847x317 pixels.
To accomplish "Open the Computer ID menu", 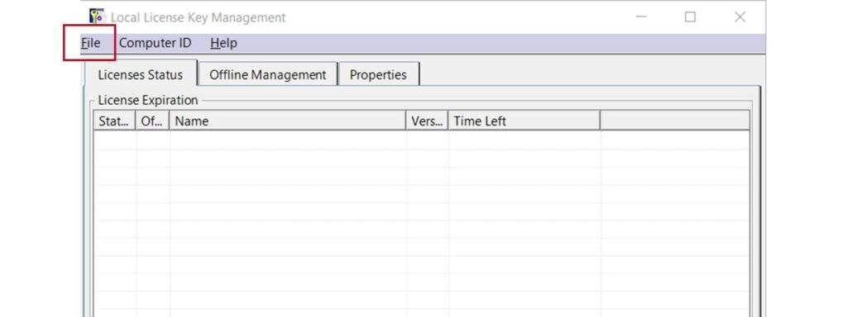I will (x=155, y=43).
